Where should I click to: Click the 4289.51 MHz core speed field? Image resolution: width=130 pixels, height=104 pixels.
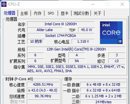tap(43, 84)
